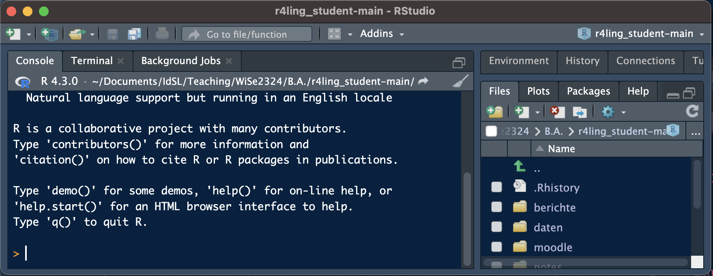Click the Print icon in the toolbar

pos(162,34)
